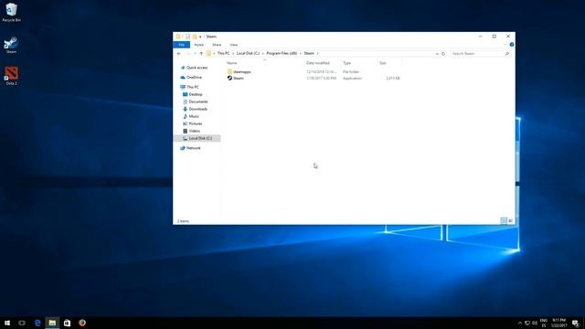
Task: Go back in File Explorer
Action: point(179,54)
